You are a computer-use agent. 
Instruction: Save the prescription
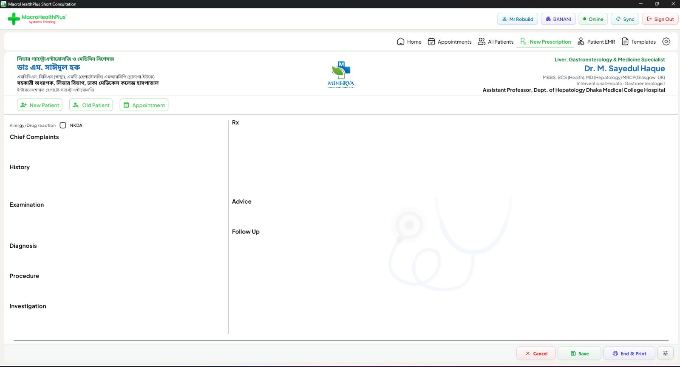point(579,353)
